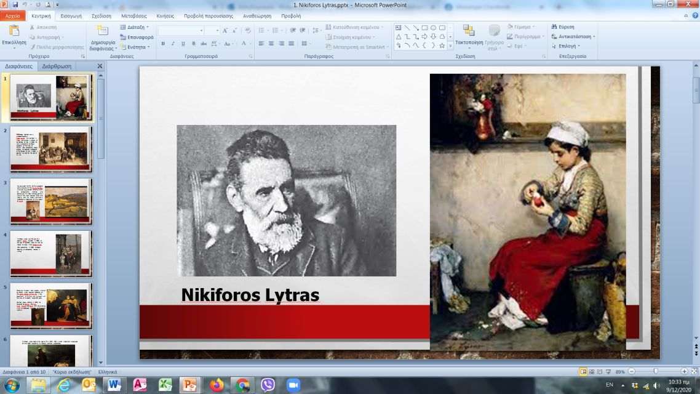Open Word from the taskbar
This screenshot has width=700, height=394.
(x=114, y=385)
